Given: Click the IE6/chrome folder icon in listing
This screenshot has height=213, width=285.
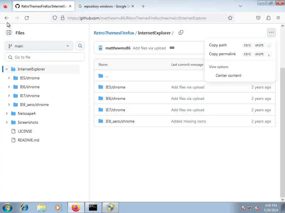Looking at the screenshot, I should pos(101,98).
